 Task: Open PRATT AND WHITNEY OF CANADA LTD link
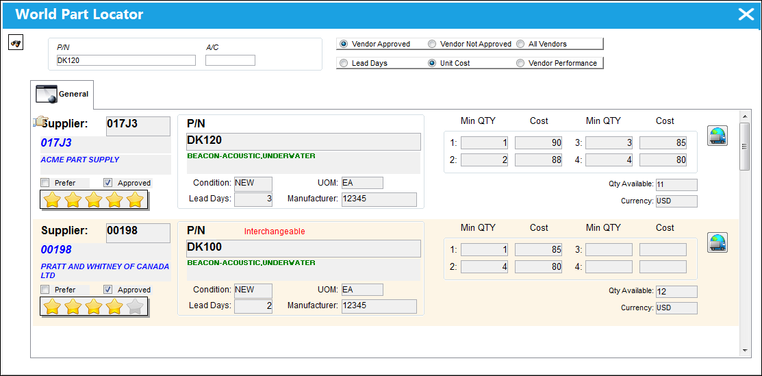pyautogui.click(x=105, y=271)
